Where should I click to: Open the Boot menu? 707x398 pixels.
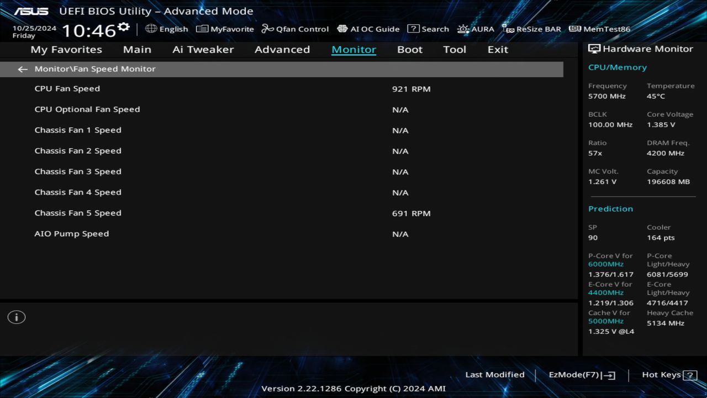pos(409,49)
